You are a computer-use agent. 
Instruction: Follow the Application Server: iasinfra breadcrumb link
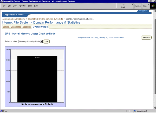click(x=14, y=19)
